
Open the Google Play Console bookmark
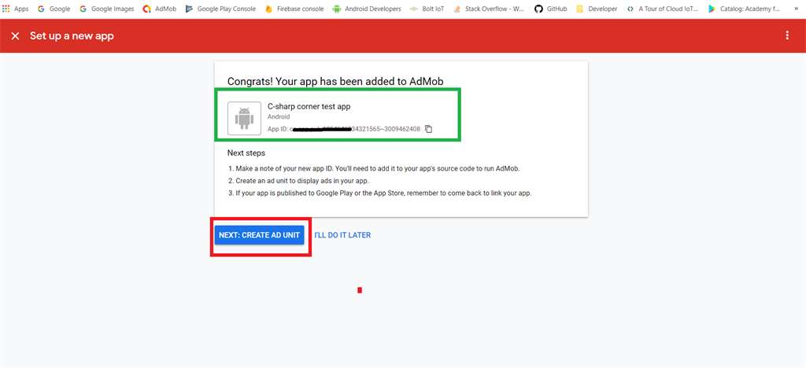220,9
